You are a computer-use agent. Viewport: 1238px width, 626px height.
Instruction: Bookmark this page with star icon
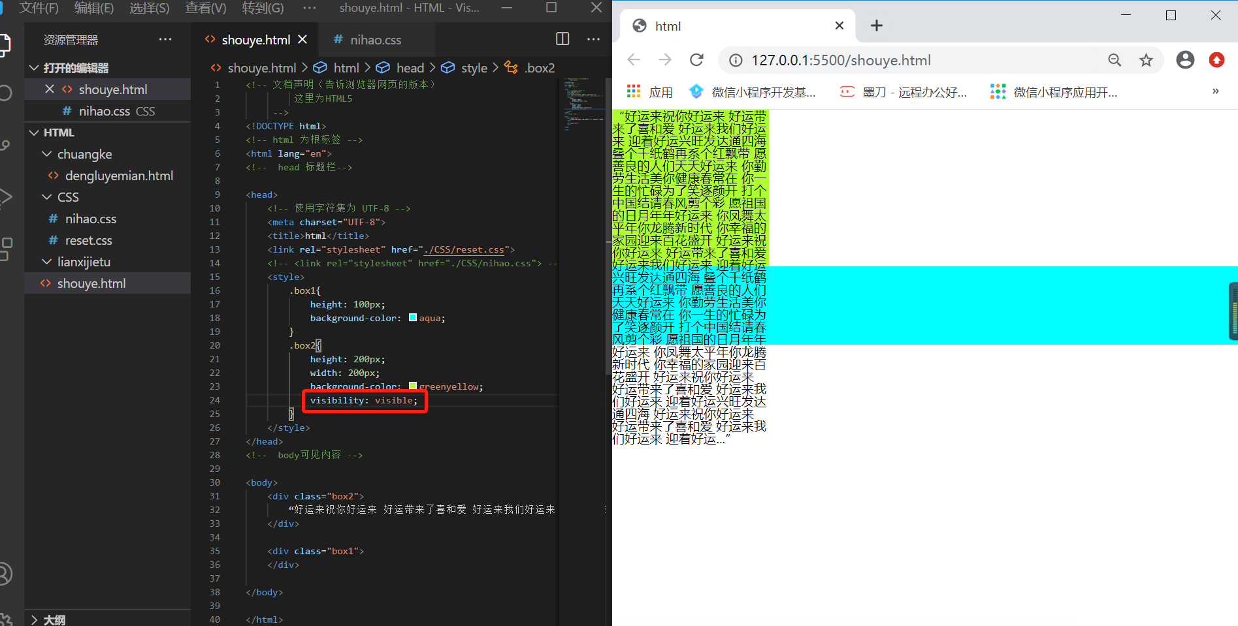[x=1146, y=60]
